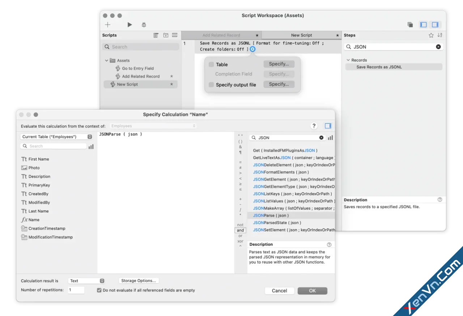Toggle the left scripts pane icon
The height and width of the screenshot is (316, 463).
click(x=423, y=25)
